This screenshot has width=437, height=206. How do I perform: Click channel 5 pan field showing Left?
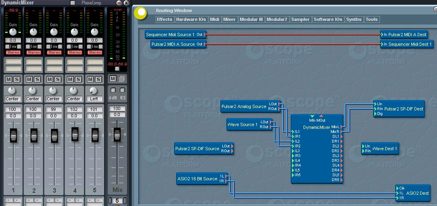tap(94, 99)
